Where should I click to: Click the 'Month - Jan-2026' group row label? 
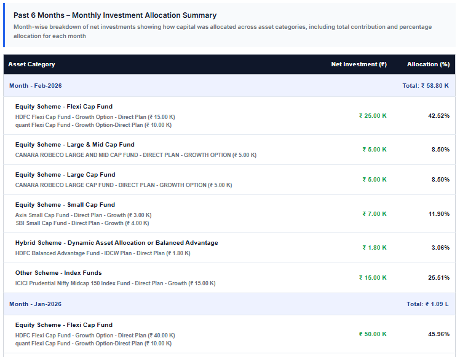tap(35, 304)
